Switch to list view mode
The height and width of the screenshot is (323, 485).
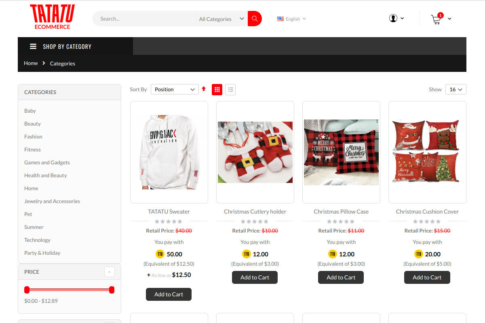230,90
